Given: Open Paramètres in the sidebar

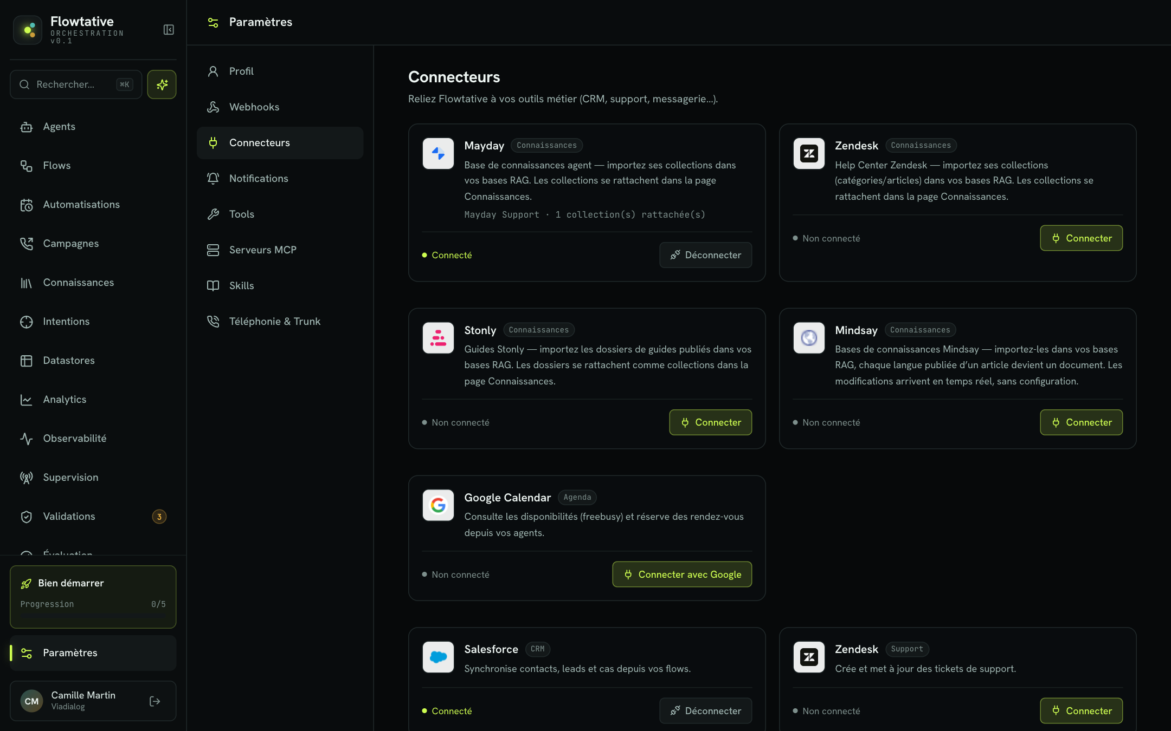Looking at the screenshot, I should (93, 653).
